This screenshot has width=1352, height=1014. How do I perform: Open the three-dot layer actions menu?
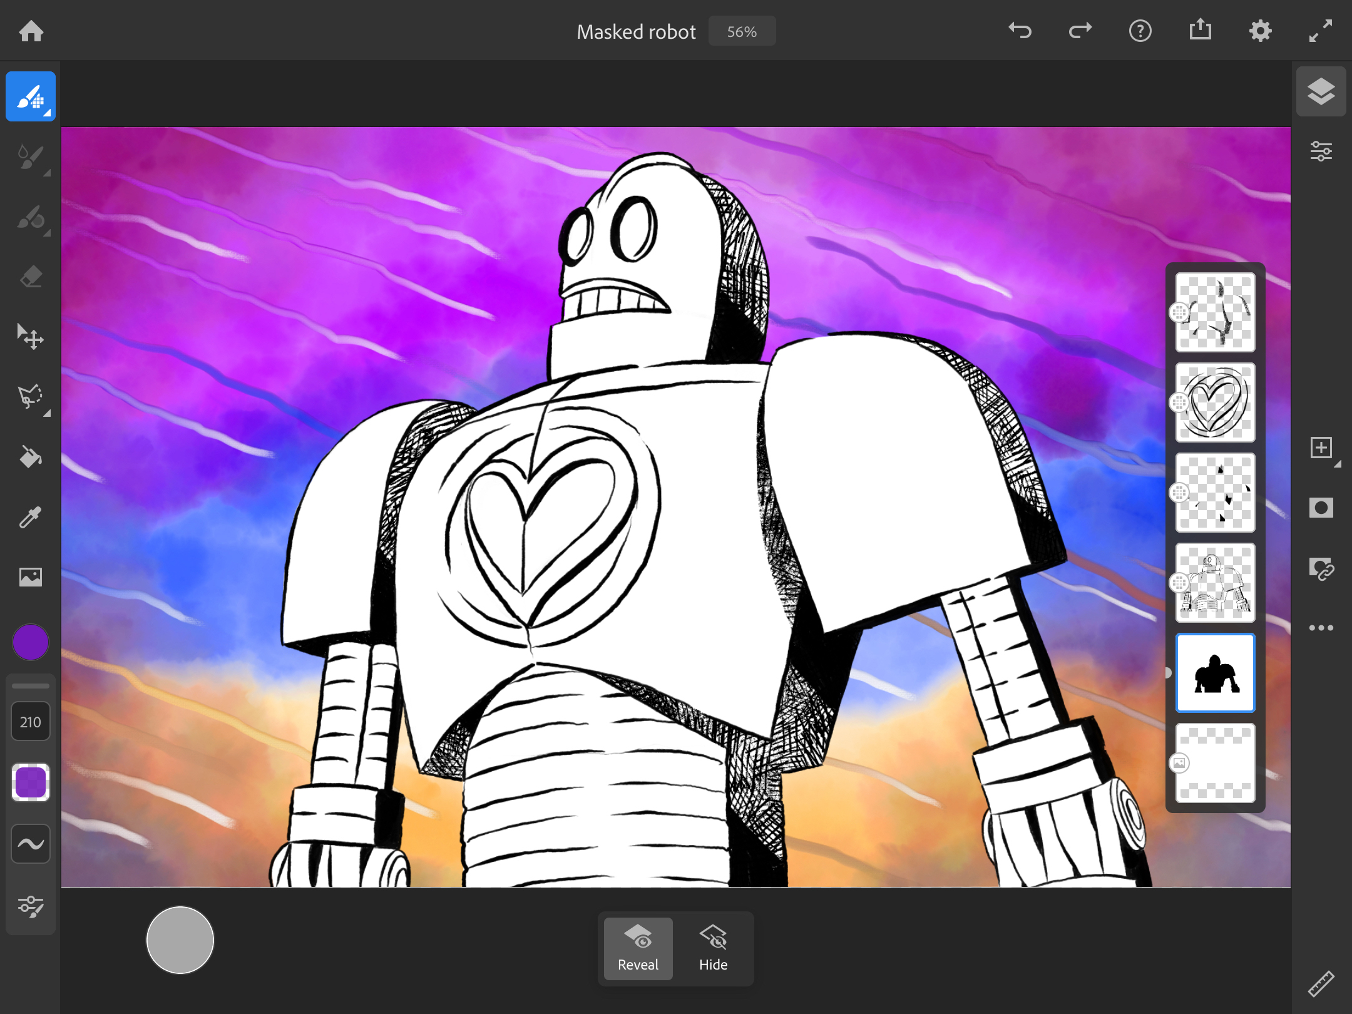point(1321,628)
